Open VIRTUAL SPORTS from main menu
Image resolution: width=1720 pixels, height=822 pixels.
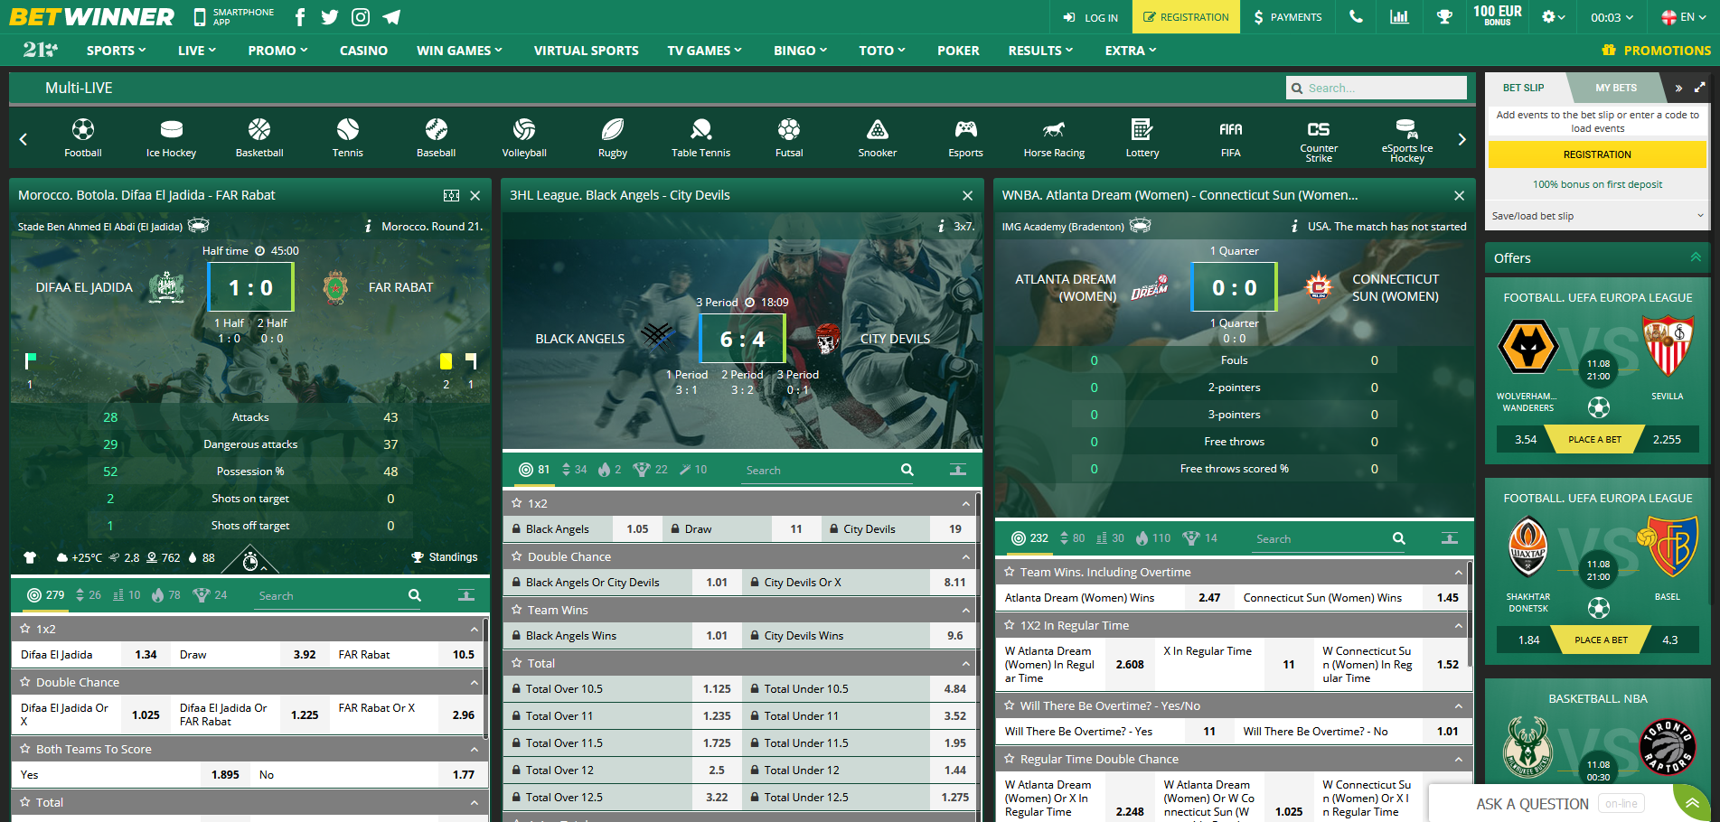(x=586, y=51)
